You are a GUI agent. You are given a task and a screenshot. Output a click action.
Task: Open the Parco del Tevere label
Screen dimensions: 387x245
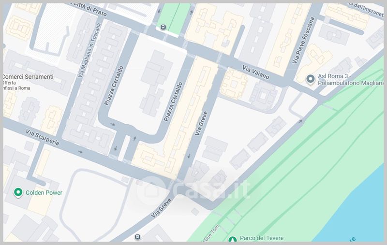(262, 238)
